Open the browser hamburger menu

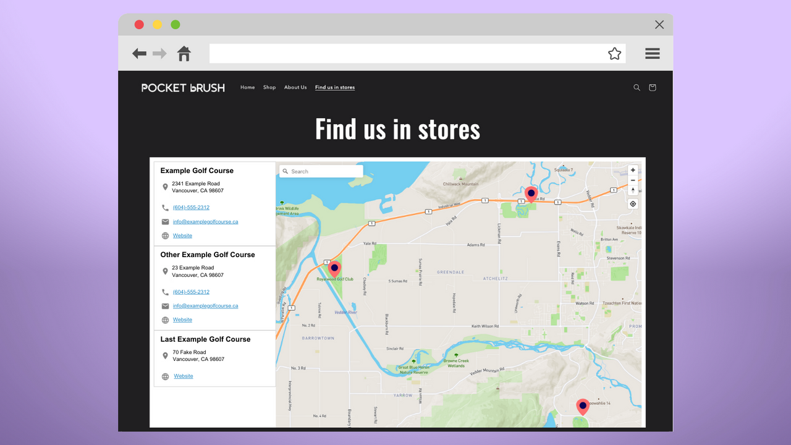pos(652,53)
